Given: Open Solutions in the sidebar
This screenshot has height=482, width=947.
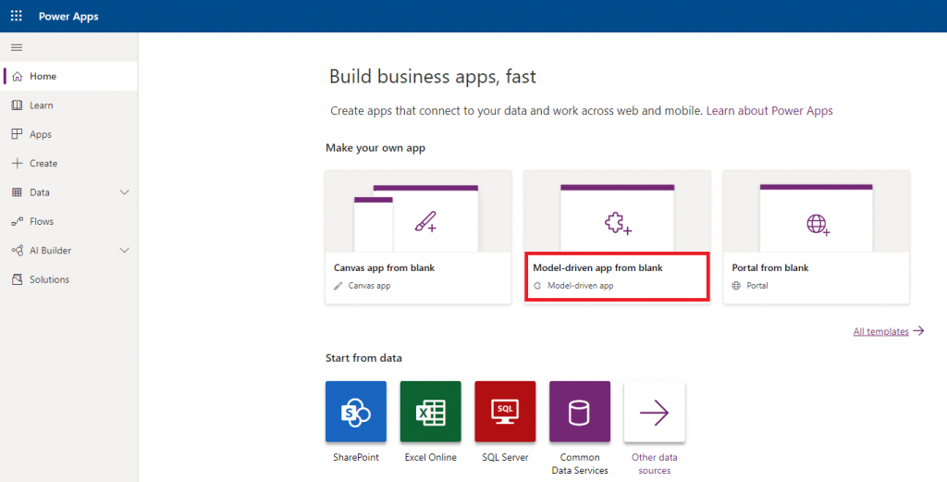Looking at the screenshot, I should (x=68, y=279).
